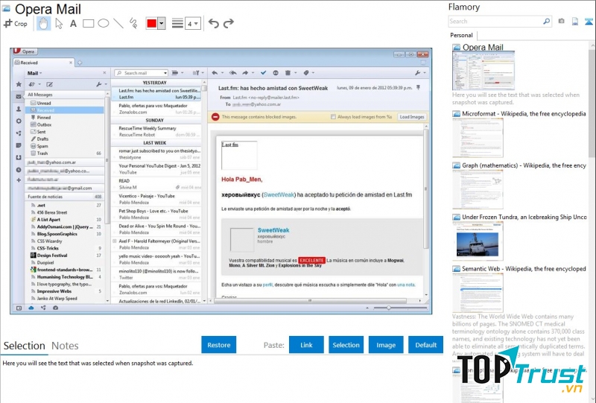This screenshot has height=403, width=596.
Task: Activate the hand pan tool
Action: 43,24
